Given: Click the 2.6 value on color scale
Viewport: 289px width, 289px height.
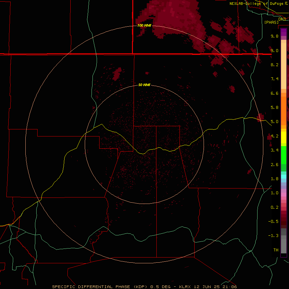Looking at the screenshot, I should click(275, 165).
